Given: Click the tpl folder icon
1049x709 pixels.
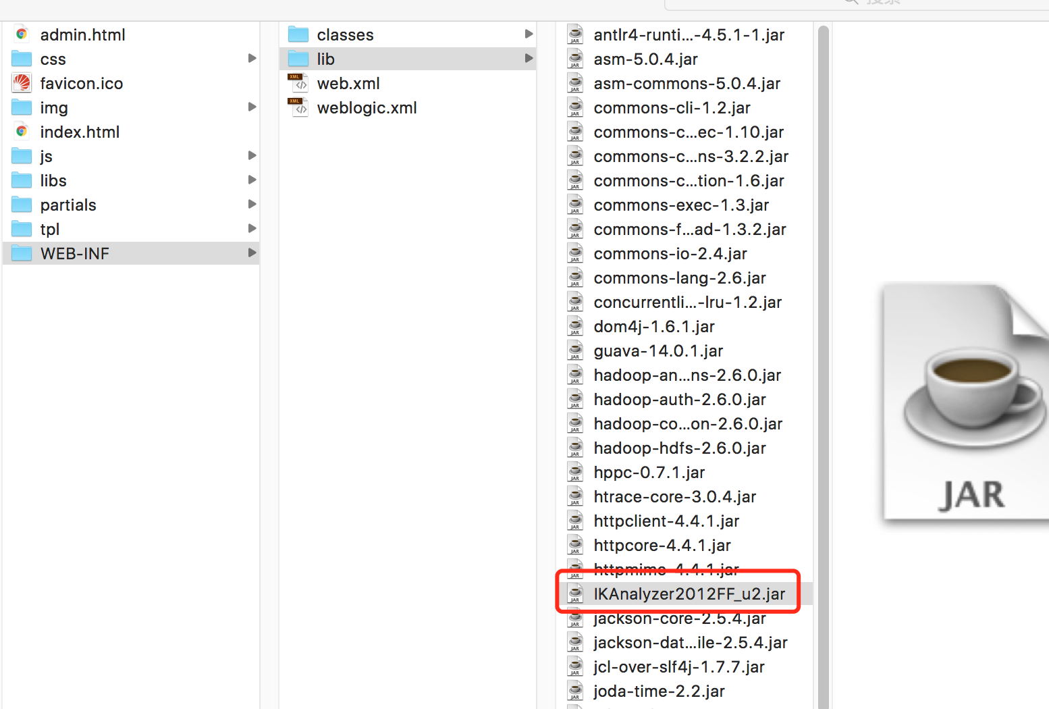Looking at the screenshot, I should [x=22, y=229].
